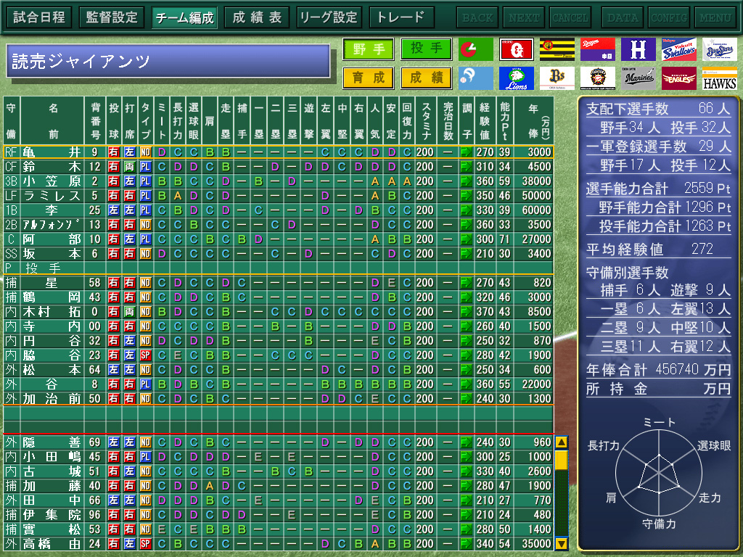This screenshot has height=557, width=743.
Task: Select the チーム編成 tab
Action: tap(184, 17)
